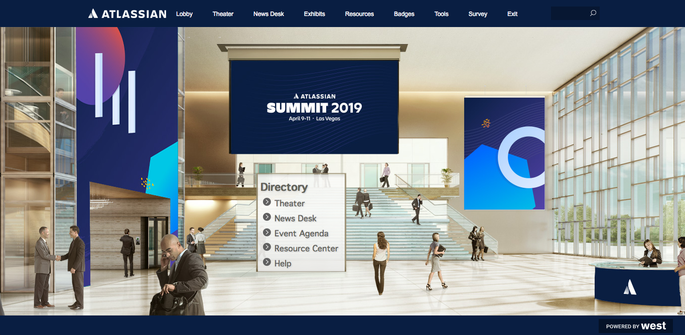Viewport: 685px width, 335px height.
Task: Click the Atlassian Summit 2019 banner screen
Action: coord(314,107)
